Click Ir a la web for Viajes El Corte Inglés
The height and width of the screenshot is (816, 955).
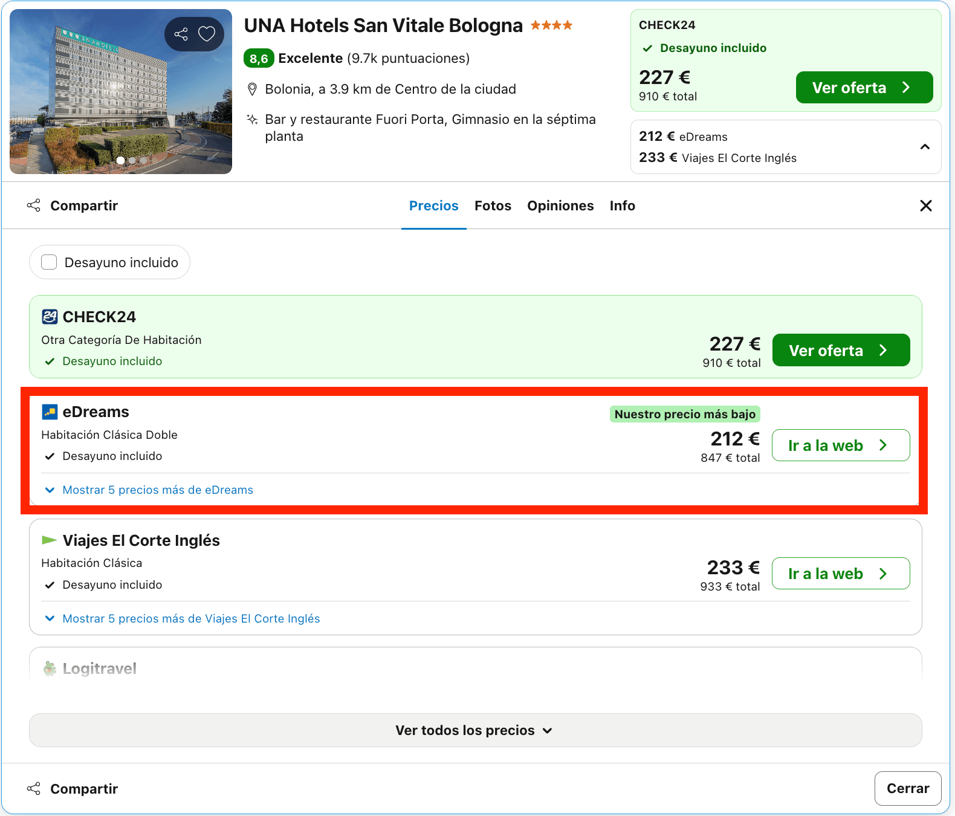pos(841,574)
